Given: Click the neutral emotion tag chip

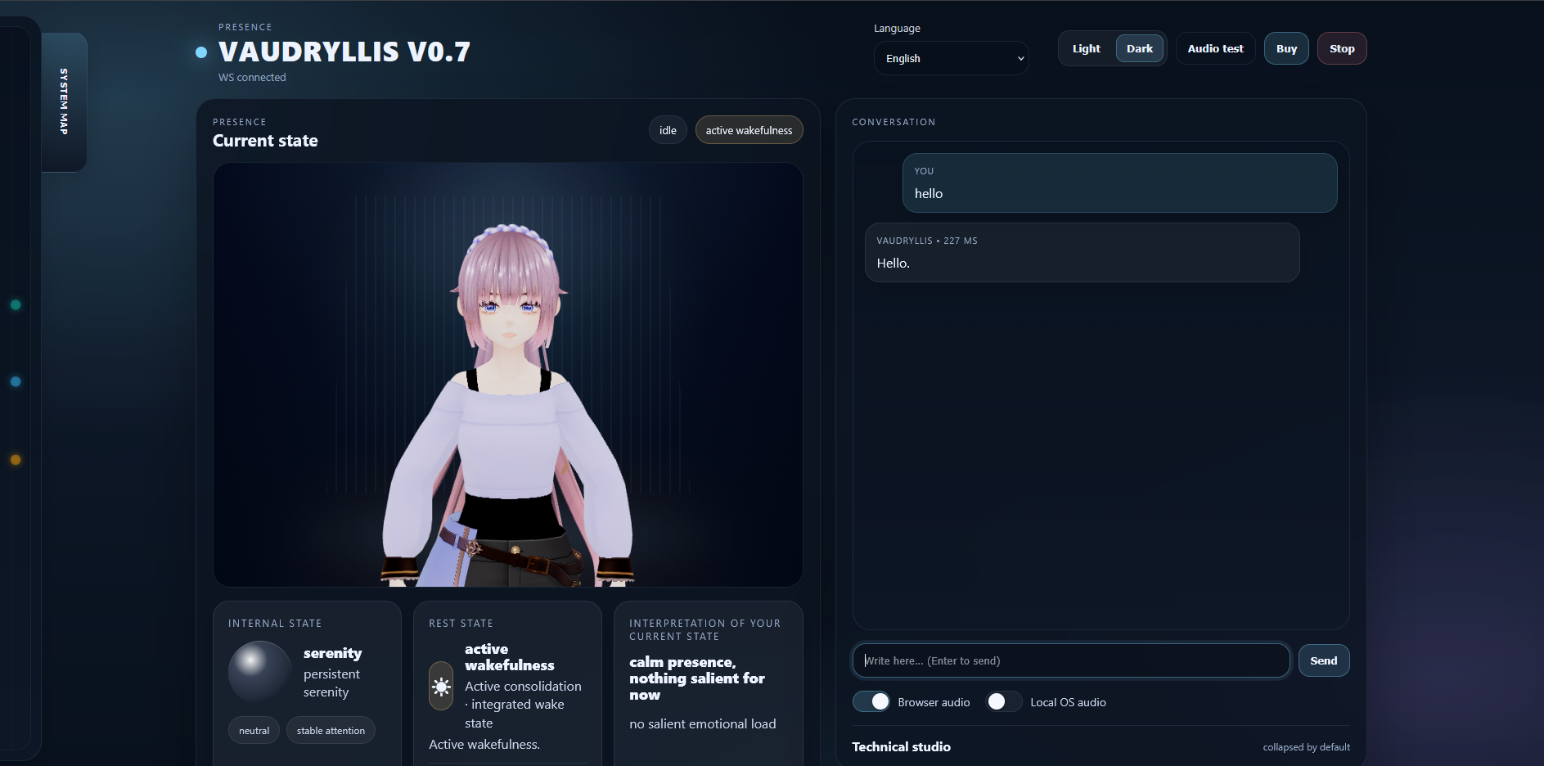Looking at the screenshot, I should pyautogui.click(x=254, y=730).
